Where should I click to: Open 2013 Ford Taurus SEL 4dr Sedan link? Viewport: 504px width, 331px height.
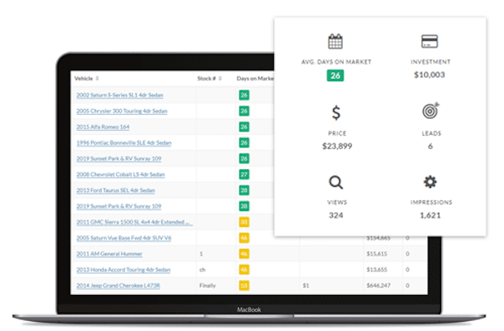(116, 190)
